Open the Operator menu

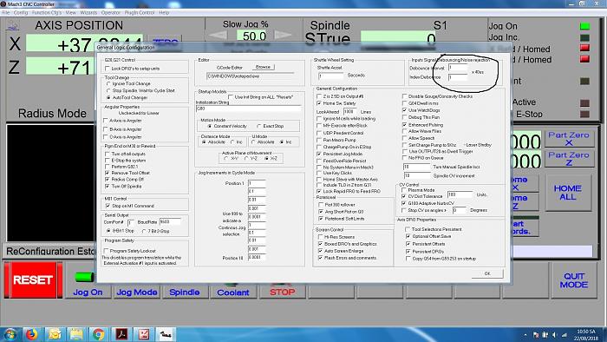(111, 13)
